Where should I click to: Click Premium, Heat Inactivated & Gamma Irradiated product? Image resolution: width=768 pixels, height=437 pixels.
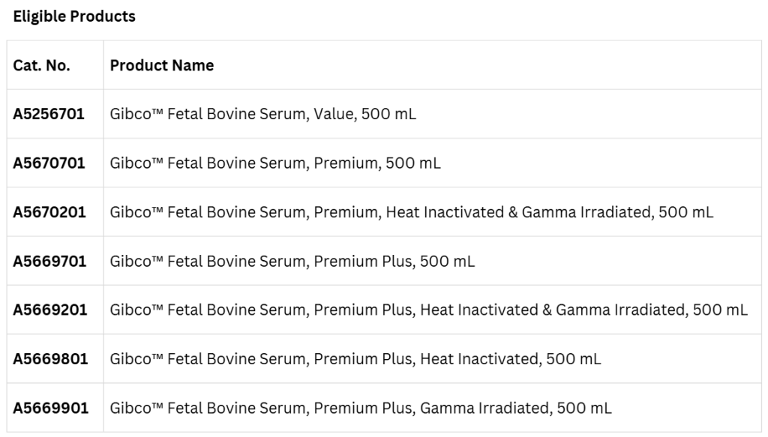[x=412, y=212]
